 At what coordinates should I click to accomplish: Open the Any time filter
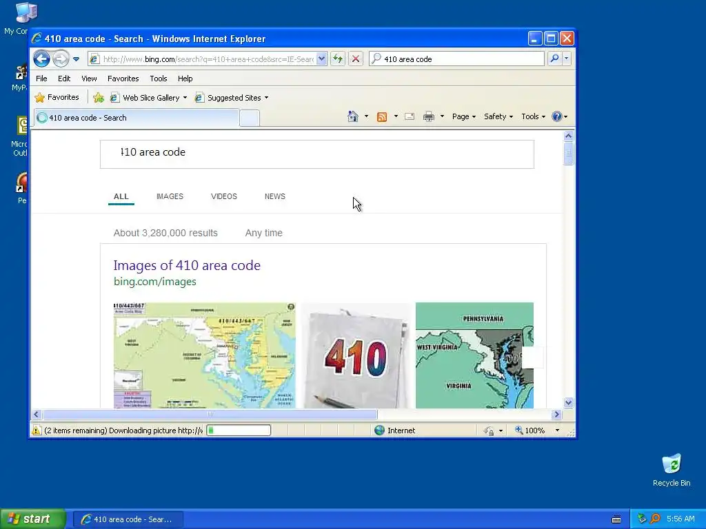[x=264, y=233]
